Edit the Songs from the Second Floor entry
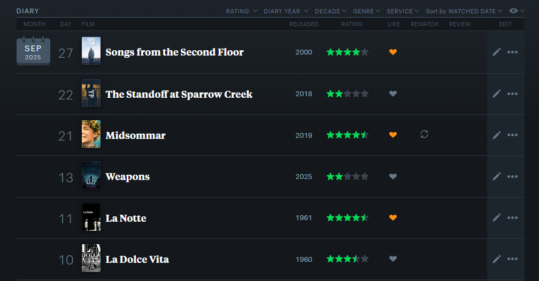539x281 pixels. [497, 52]
